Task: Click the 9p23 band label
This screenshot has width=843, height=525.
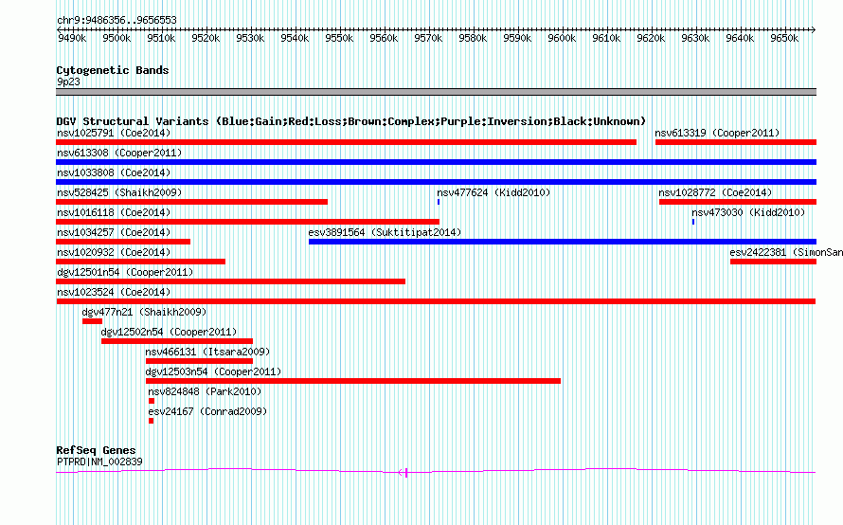Action: pos(68,81)
